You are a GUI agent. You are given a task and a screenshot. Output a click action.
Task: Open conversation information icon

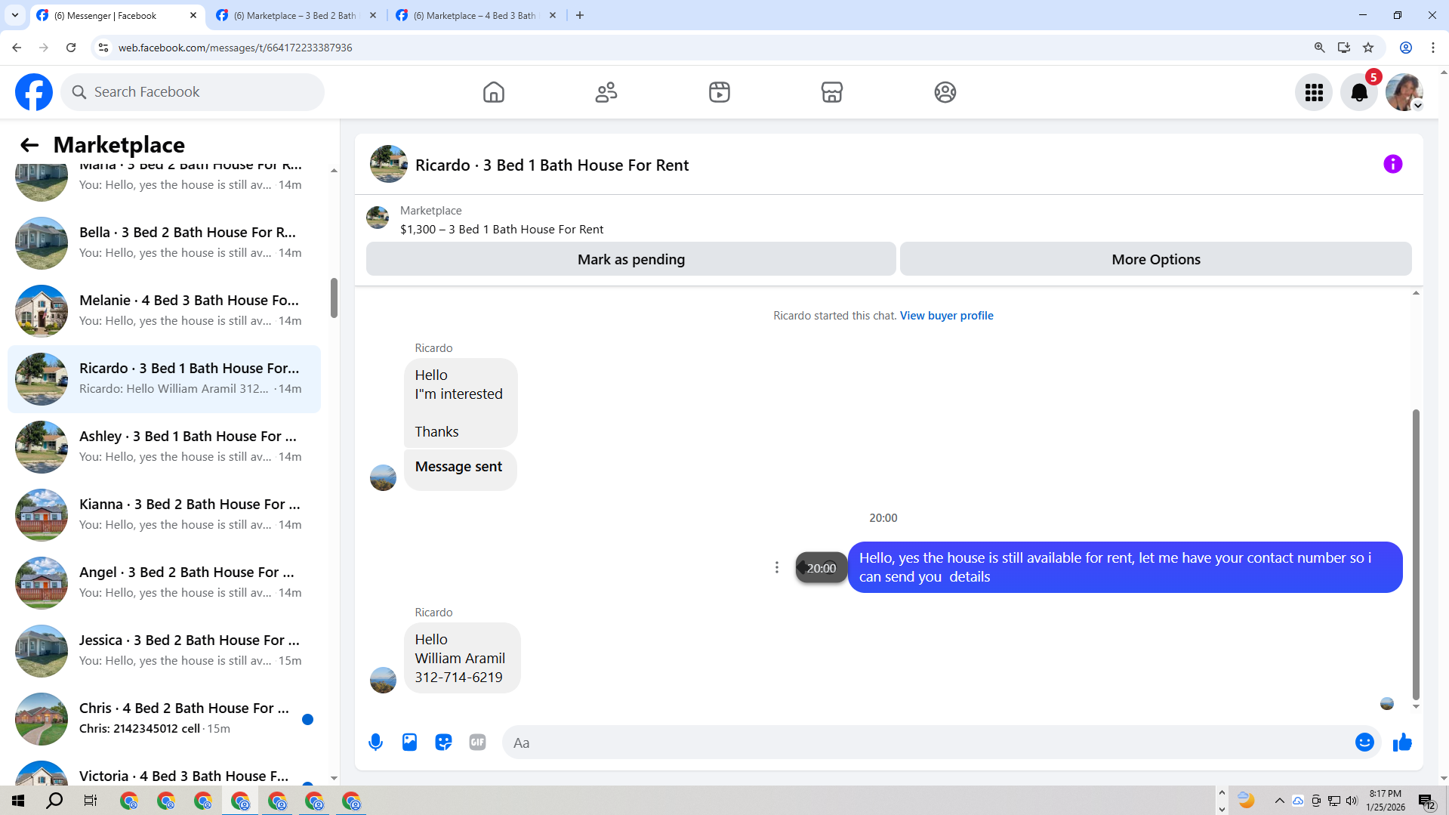point(1393,164)
